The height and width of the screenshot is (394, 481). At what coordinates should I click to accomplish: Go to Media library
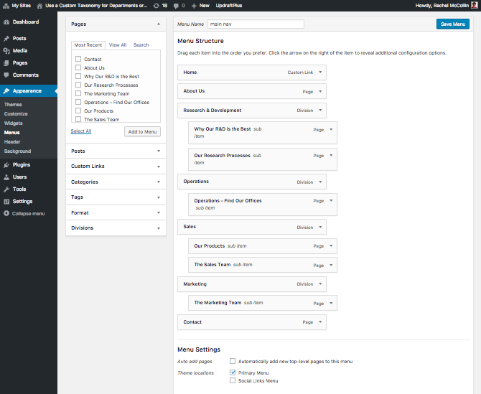(20, 50)
